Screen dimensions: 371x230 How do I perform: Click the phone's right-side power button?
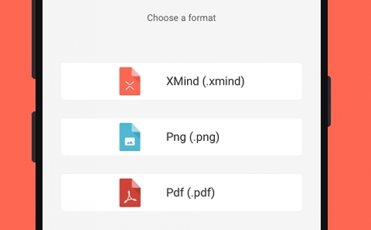[329, 101]
